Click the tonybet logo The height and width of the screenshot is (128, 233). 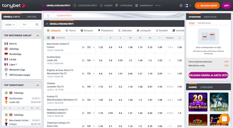click(14, 6)
